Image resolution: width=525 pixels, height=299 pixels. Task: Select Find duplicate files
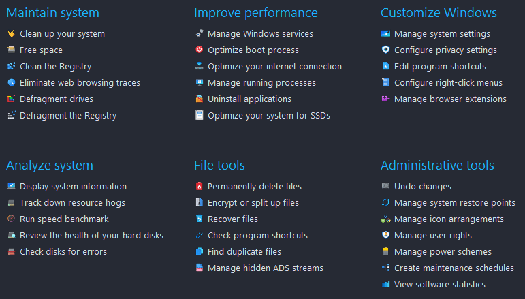point(244,251)
